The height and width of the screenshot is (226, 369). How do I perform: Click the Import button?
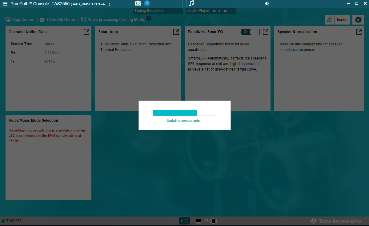342,20
